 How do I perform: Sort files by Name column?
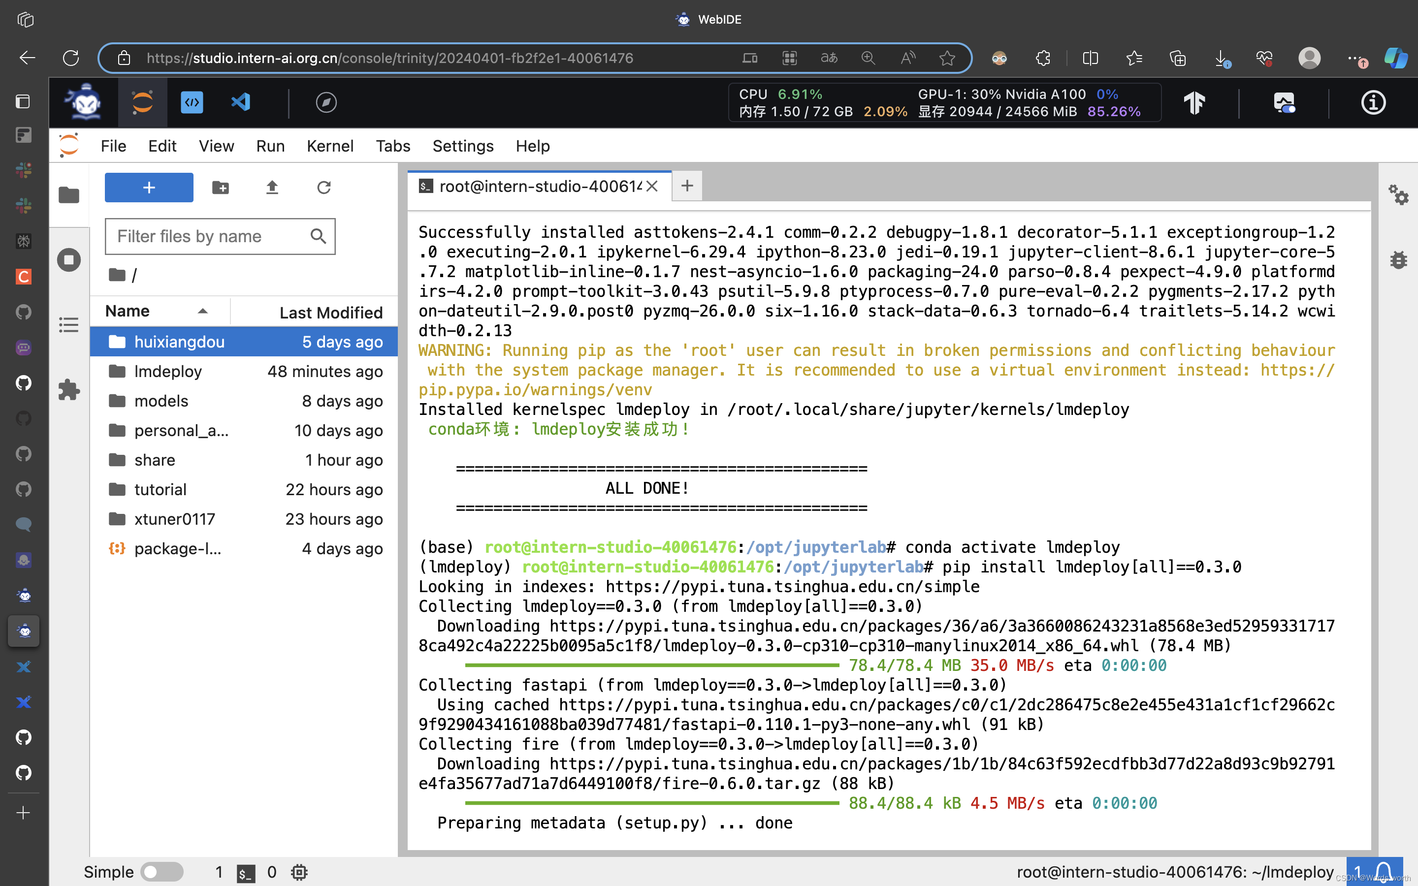click(160, 311)
